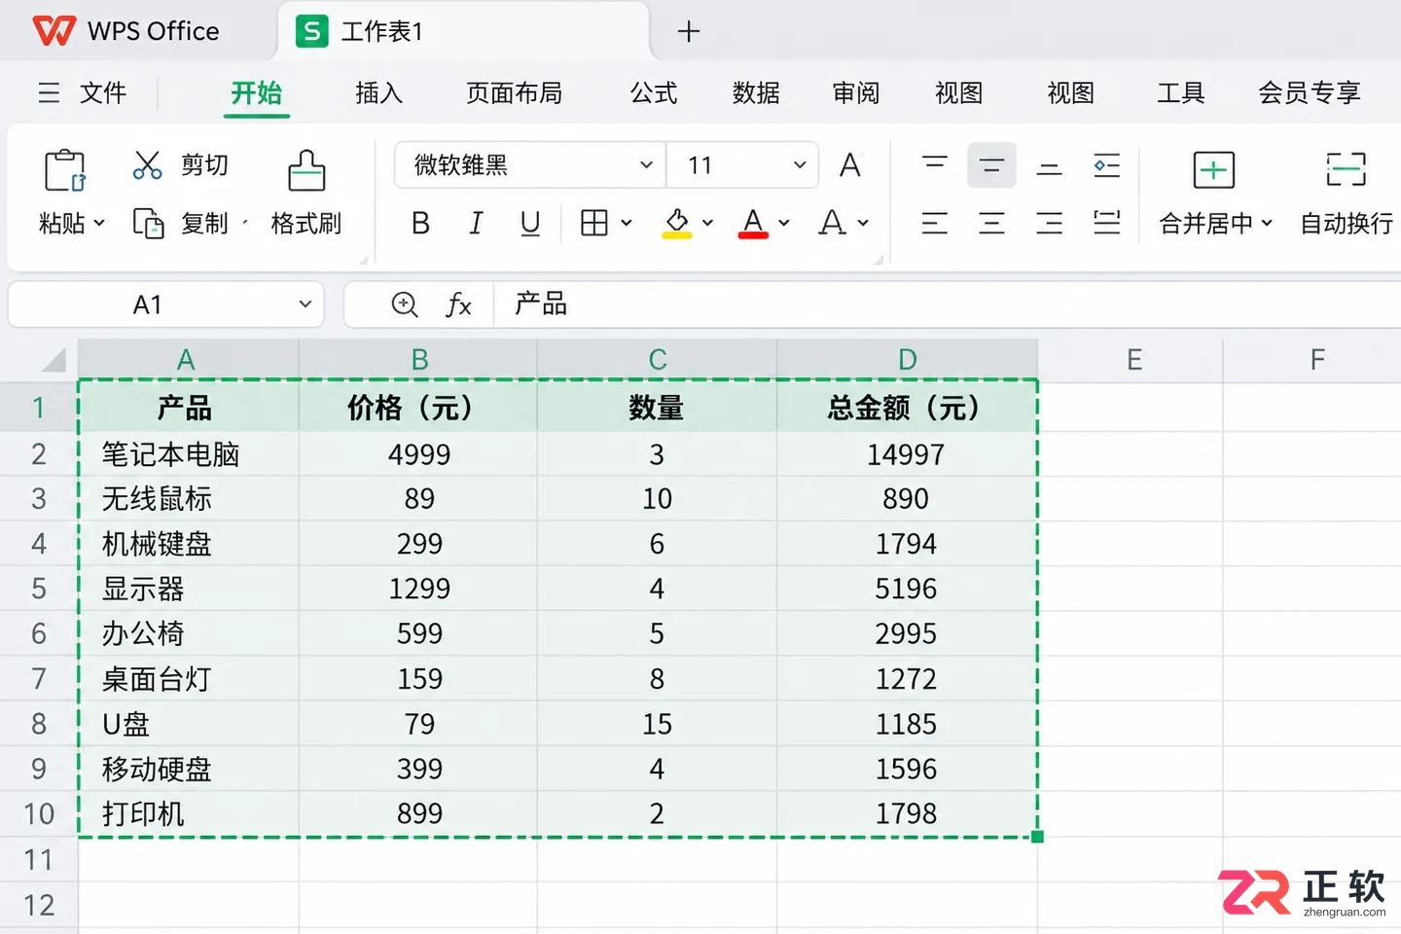
Task: Switch to the 插入 ribbon tab
Action: [378, 92]
